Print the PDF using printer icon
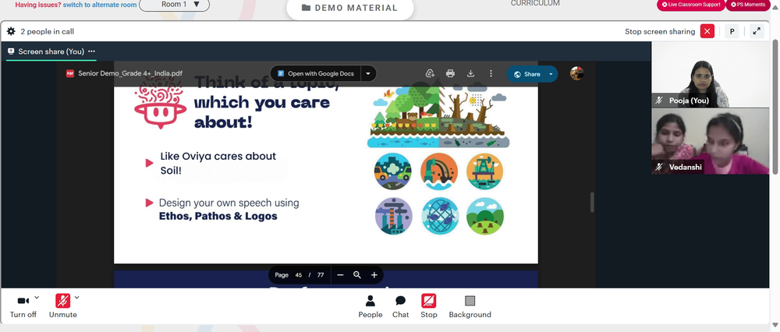This screenshot has height=332, width=780. coord(450,73)
